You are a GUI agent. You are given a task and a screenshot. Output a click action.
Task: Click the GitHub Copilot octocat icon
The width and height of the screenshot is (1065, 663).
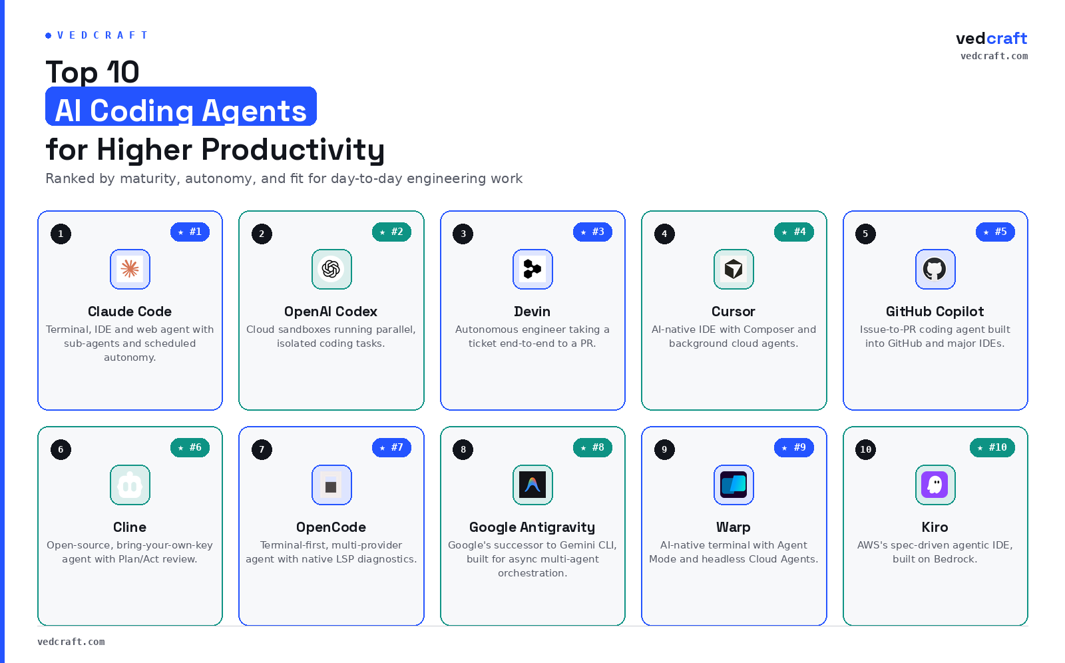pyautogui.click(x=935, y=269)
